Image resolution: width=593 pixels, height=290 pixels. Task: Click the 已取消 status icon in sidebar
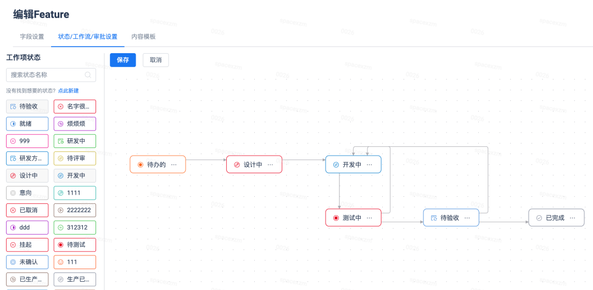click(x=13, y=210)
